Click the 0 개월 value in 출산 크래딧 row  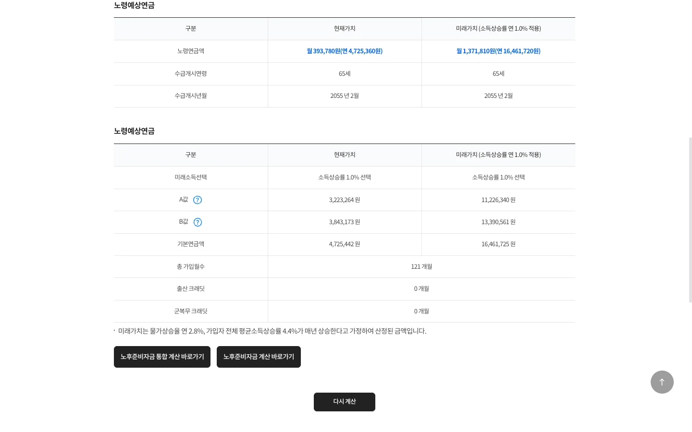(x=421, y=289)
